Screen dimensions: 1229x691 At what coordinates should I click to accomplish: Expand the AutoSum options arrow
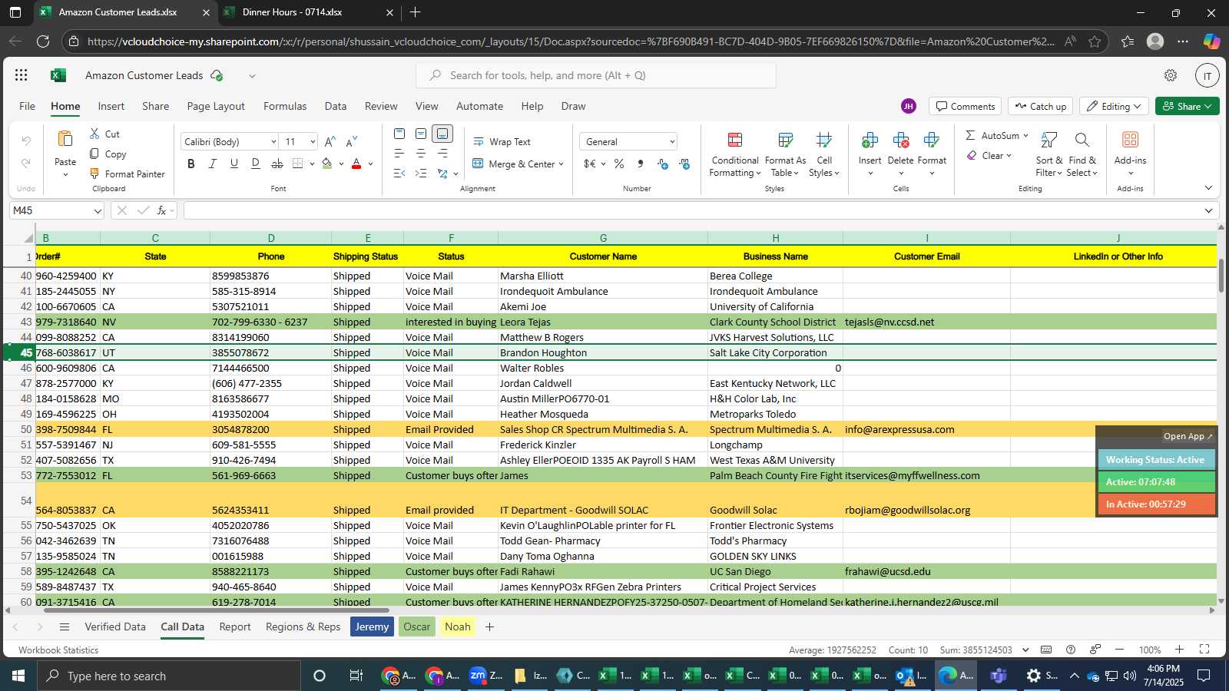click(x=1025, y=135)
